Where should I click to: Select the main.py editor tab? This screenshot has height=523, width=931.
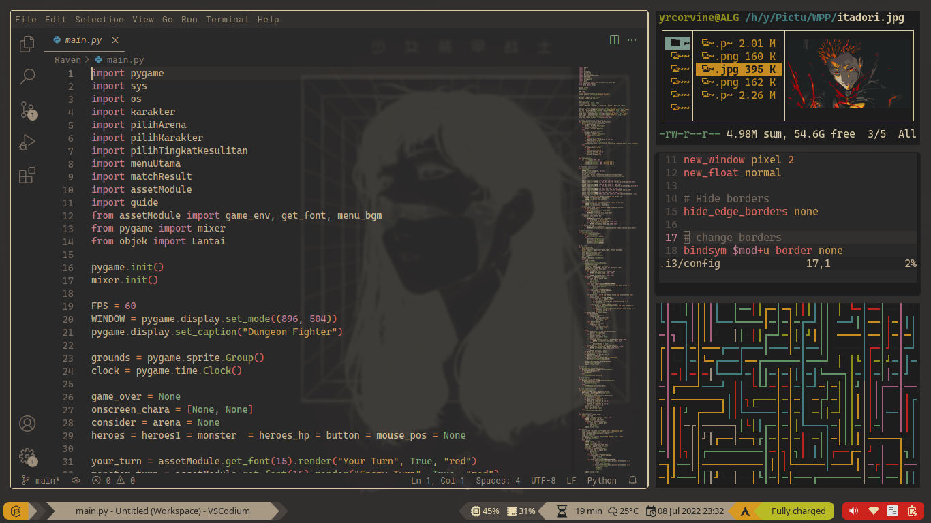(x=85, y=40)
